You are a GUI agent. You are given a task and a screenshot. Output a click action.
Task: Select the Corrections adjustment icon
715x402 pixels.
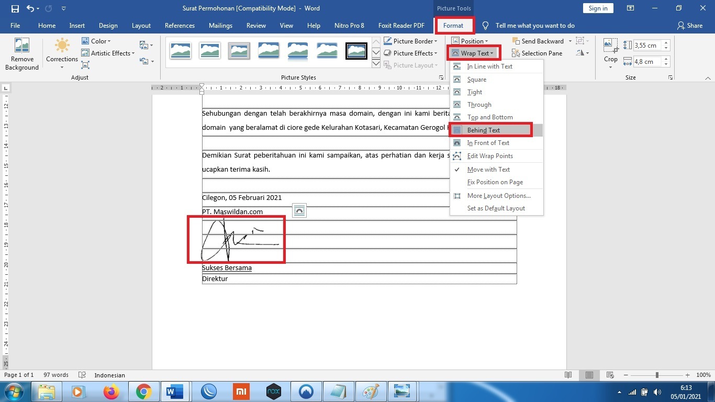[61, 51]
